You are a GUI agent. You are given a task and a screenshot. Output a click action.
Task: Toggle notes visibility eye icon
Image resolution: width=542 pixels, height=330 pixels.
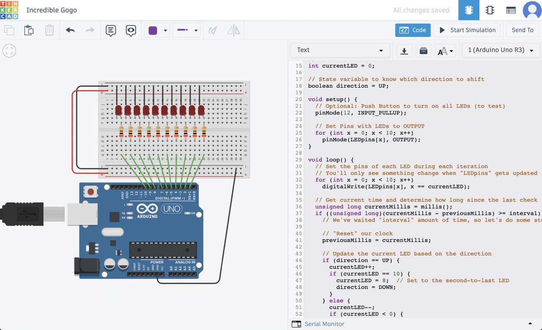(x=131, y=30)
